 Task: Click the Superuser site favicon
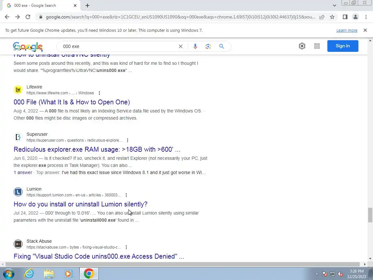tap(18, 137)
